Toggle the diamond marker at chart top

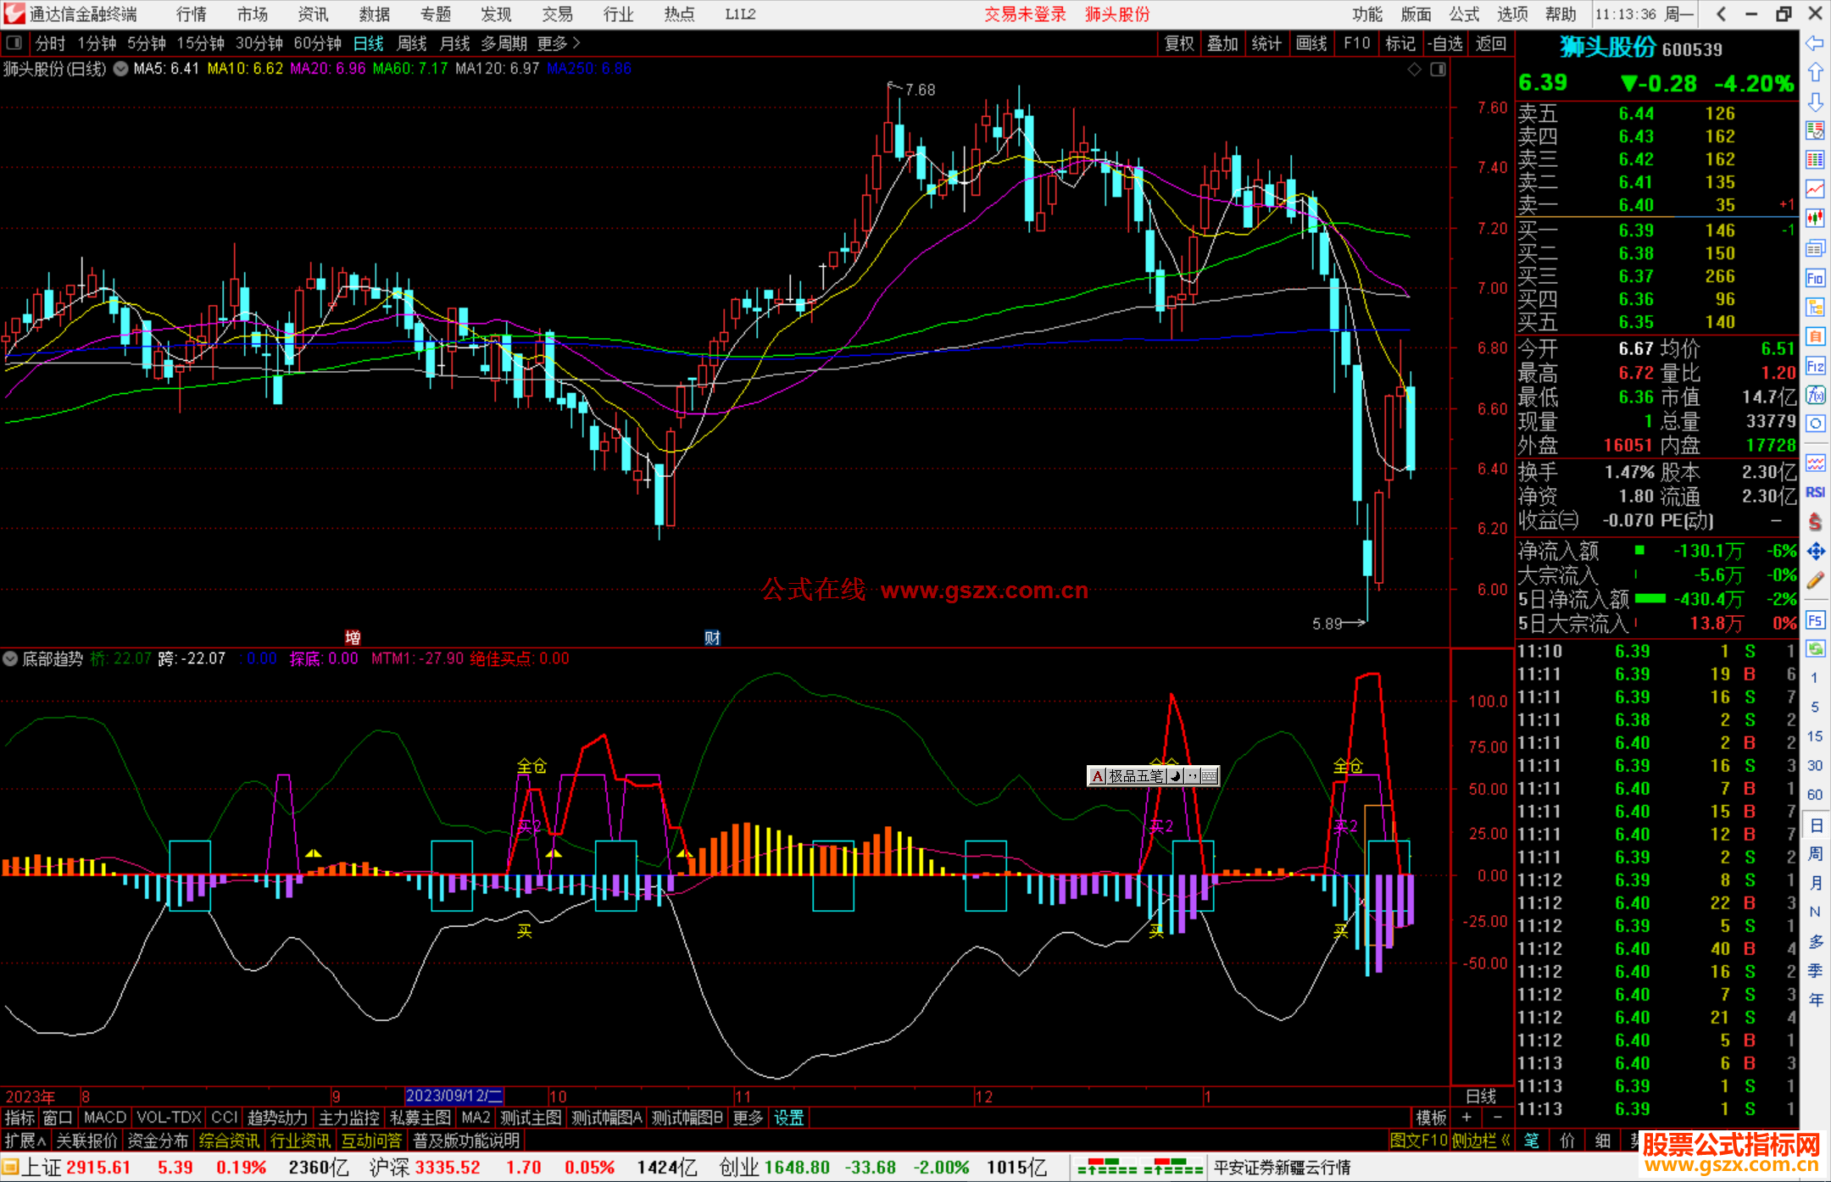tap(1414, 69)
